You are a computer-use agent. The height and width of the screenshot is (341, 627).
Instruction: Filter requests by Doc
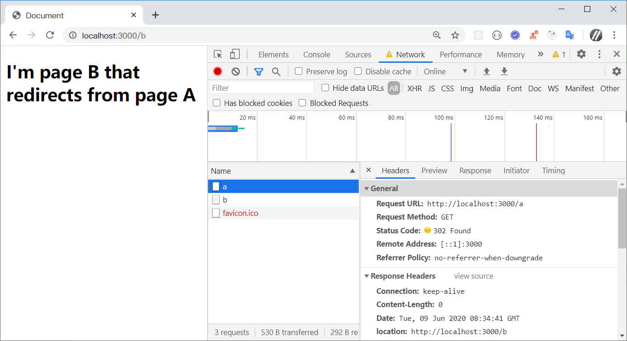[535, 88]
